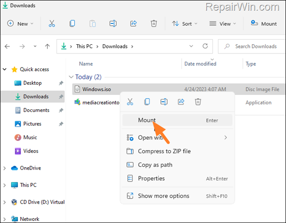Open the address bar history dropdown
This screenshot has width=286, height=223.
191,46
